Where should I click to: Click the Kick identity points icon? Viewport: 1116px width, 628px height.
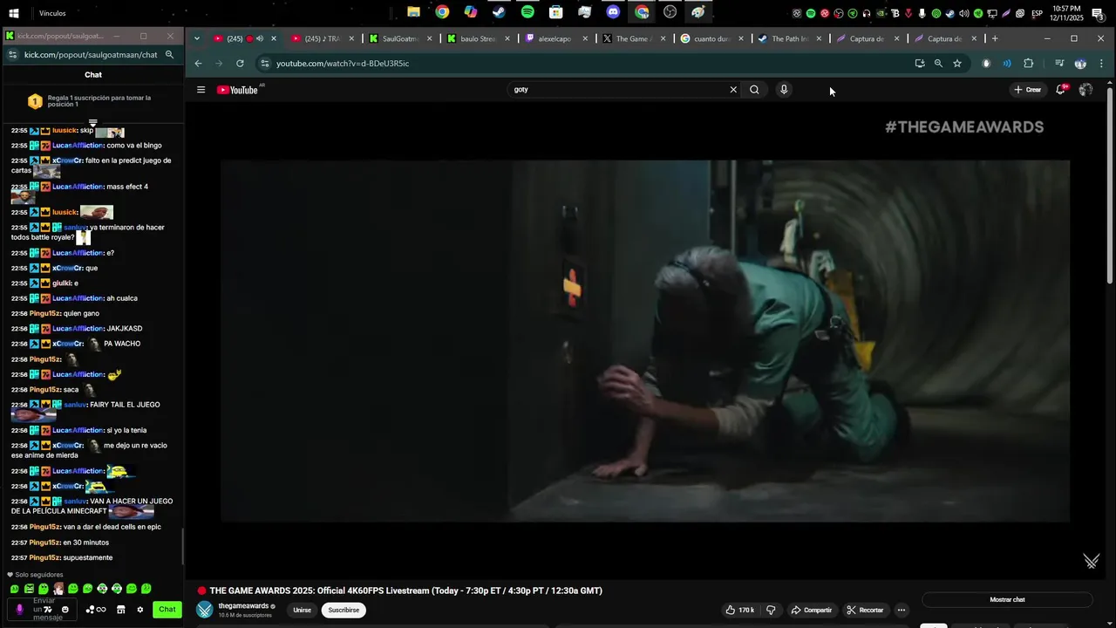(96, 610)
